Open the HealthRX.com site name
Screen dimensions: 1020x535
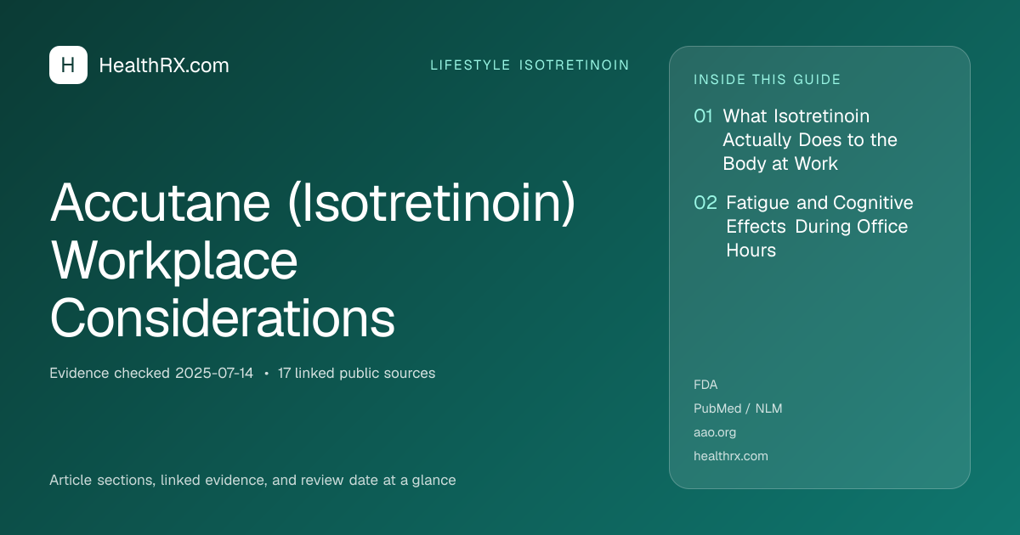point(164,65)
